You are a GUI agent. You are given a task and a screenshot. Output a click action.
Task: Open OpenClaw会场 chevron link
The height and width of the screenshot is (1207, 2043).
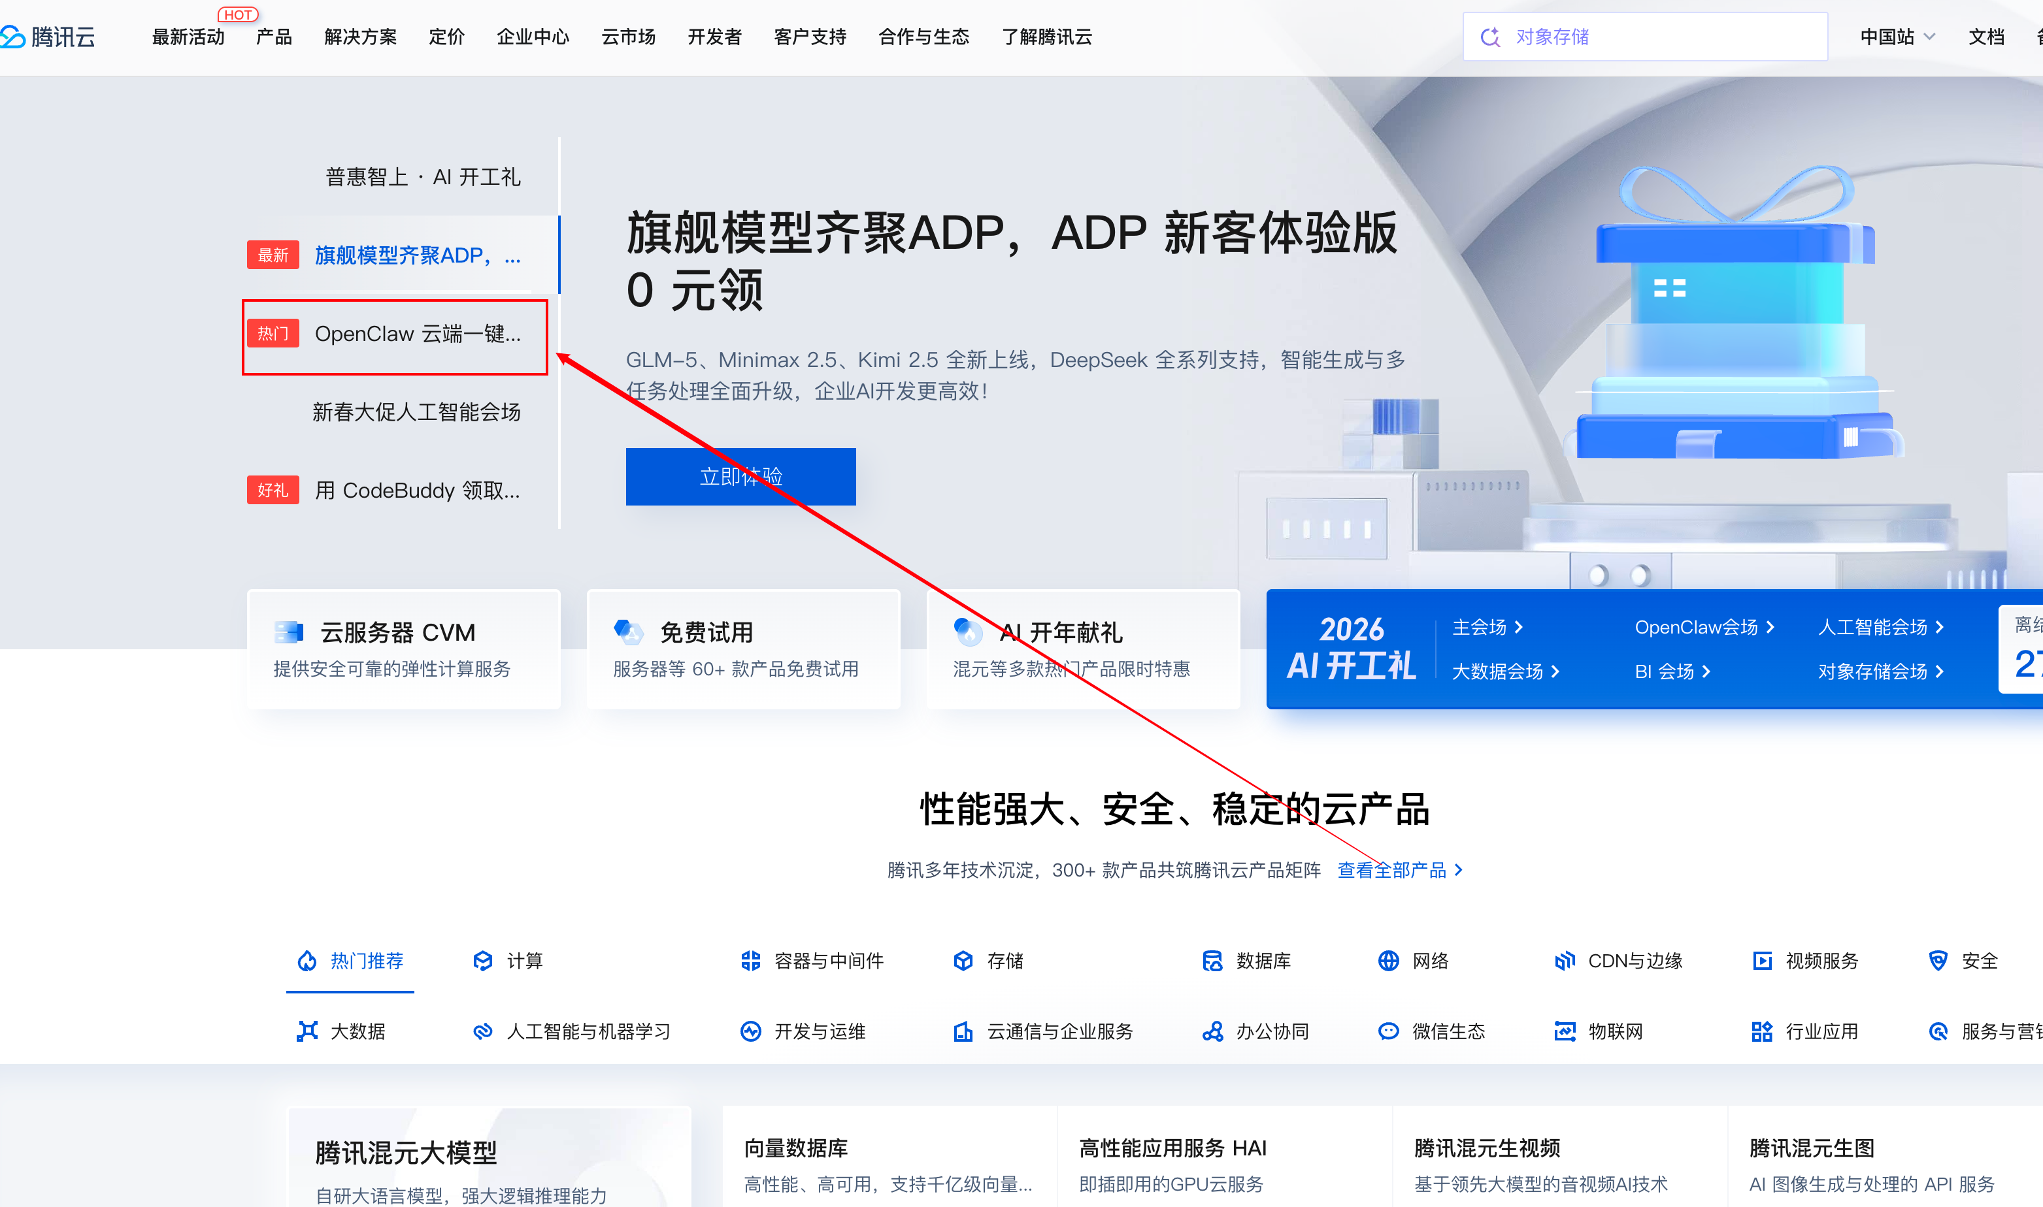pyautogui.click(x=1704, y=627)
